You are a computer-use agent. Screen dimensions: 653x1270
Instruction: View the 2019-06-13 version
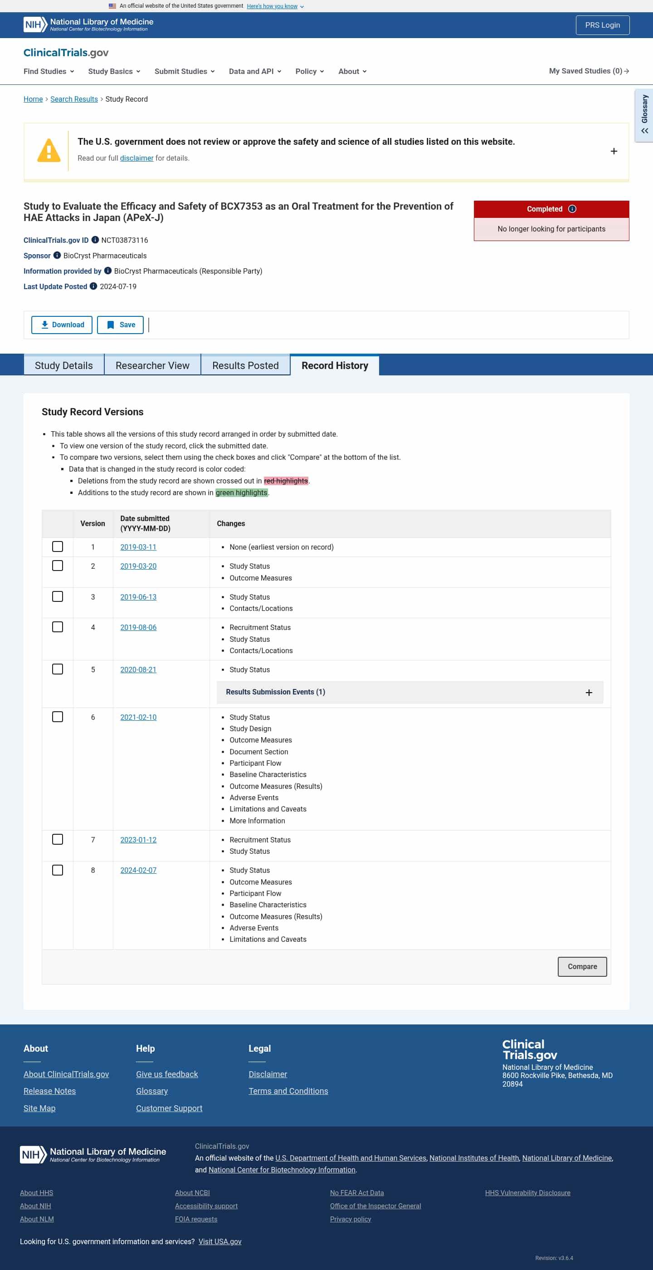[x=138, y=597]
